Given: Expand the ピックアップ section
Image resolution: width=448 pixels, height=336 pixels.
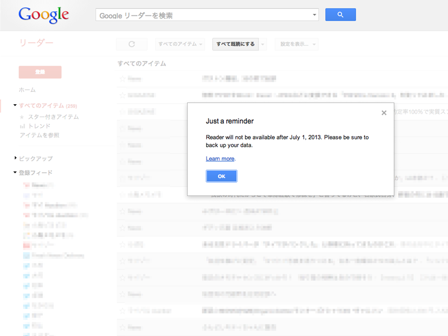Looking at the screenshot, I should click(16, 158).
